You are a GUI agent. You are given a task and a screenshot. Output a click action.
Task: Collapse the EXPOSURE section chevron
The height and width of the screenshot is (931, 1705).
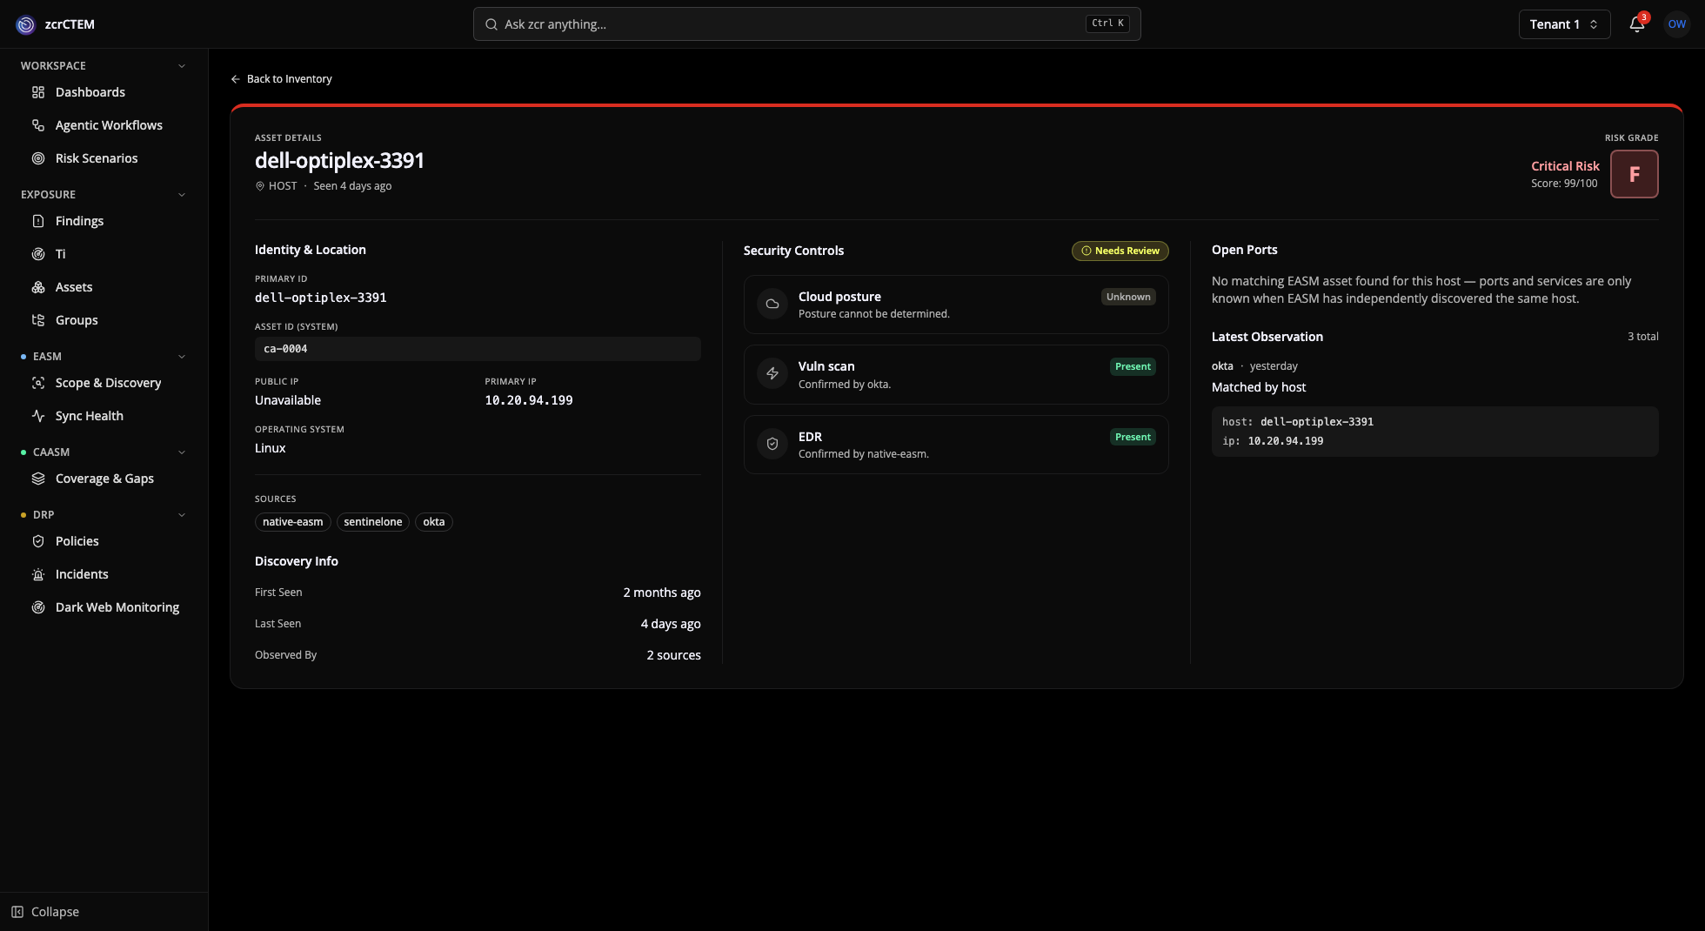click(182, 195)
